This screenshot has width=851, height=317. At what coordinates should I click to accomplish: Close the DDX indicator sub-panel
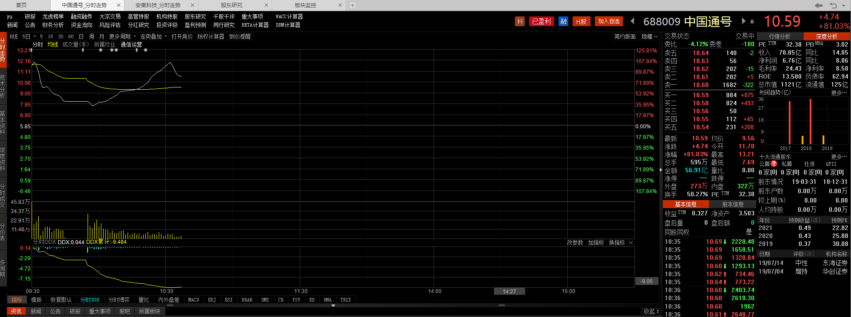pyautogui.click(x=631, y=243)
